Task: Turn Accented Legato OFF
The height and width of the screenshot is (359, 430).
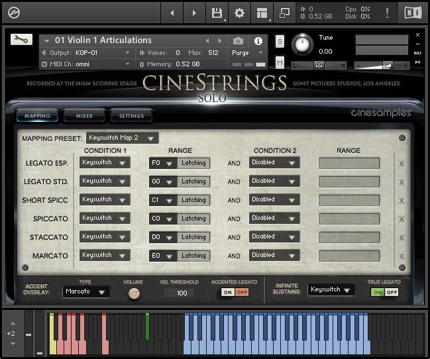Action: tap(242, 292)
